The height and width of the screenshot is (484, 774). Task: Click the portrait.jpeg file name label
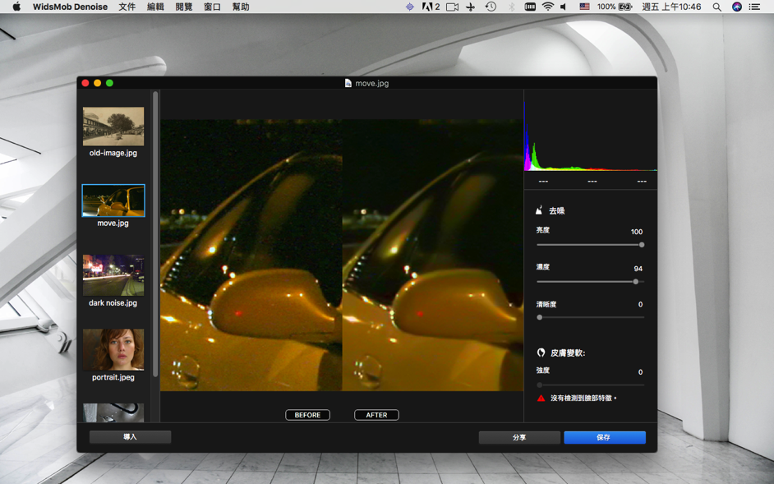pyautogui.click(x=113, y=377)
